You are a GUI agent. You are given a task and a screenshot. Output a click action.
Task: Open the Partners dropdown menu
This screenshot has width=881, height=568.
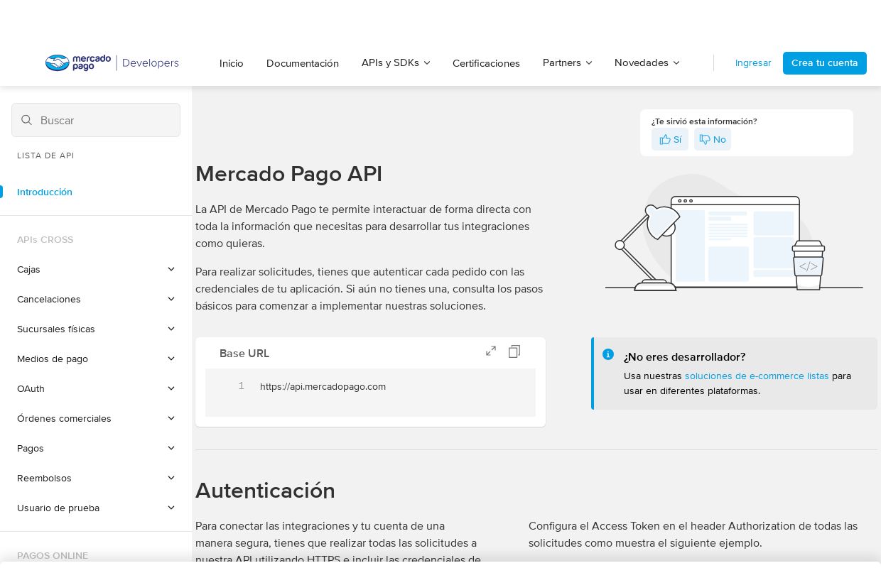click(x=567, y=62)
